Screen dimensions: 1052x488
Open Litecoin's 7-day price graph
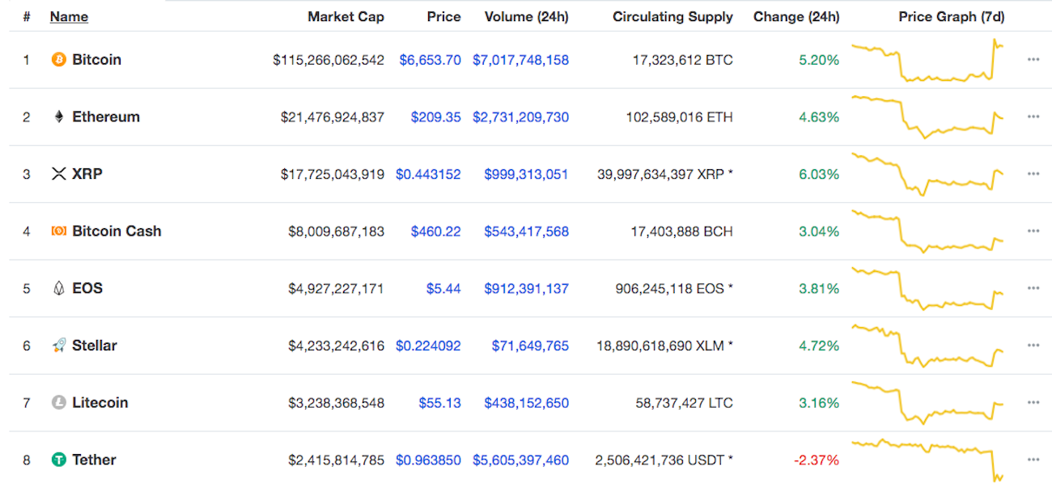coord(928,403)
